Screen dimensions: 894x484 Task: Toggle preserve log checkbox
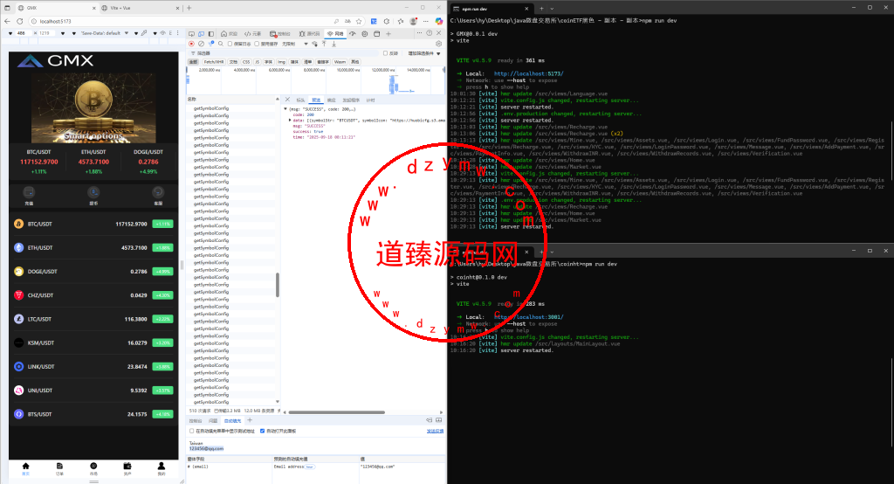(230, 44)
